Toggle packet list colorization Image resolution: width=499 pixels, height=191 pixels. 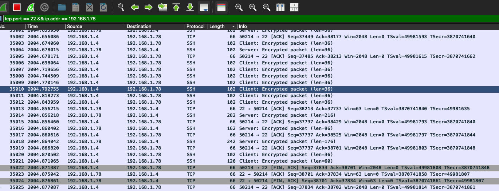pos(221,7)
